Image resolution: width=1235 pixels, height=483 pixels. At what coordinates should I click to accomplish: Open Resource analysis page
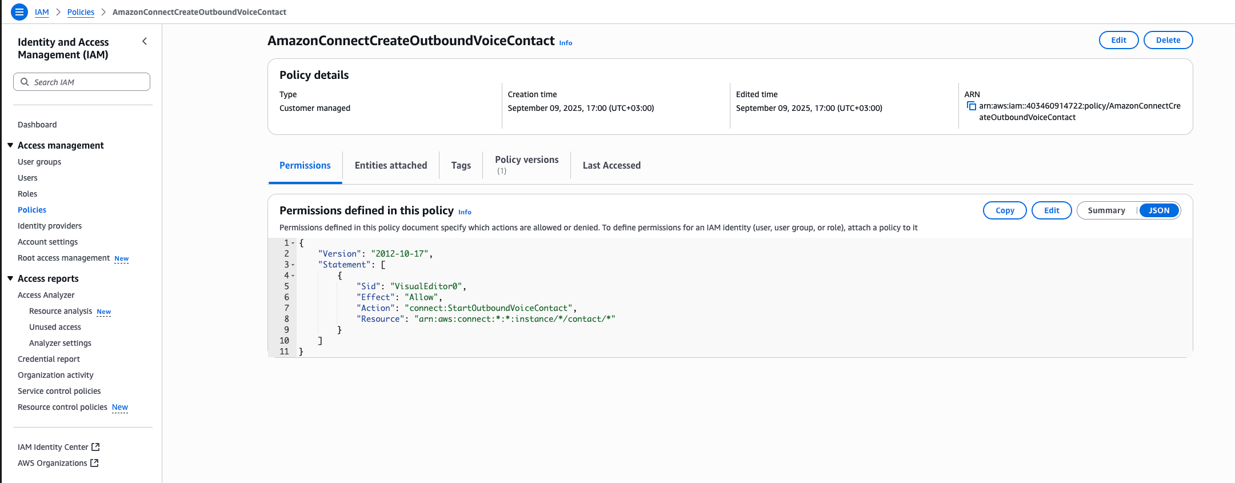coord(61,311)
